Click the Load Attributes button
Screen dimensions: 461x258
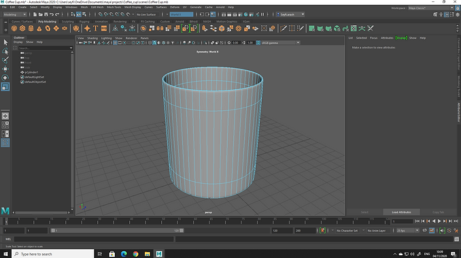click(x=401, y=212)
